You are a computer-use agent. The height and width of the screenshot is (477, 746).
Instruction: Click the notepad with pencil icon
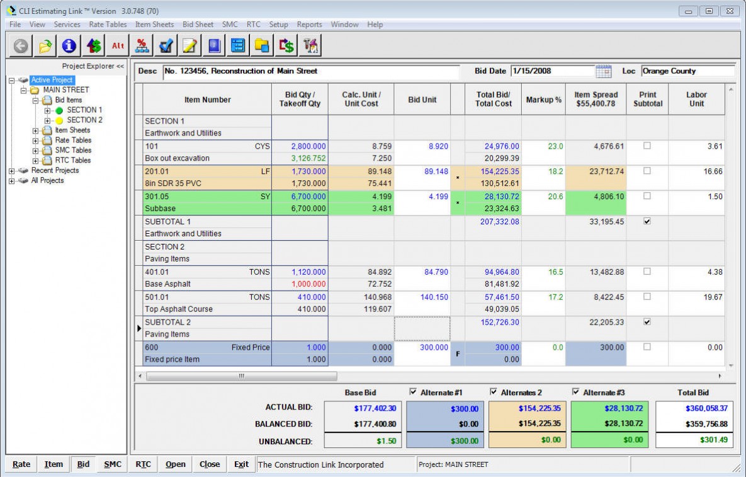tap(189, 46)
